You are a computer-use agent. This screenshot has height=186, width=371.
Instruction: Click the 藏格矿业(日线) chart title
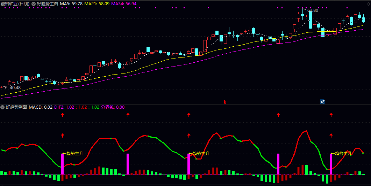click(15, 4)
